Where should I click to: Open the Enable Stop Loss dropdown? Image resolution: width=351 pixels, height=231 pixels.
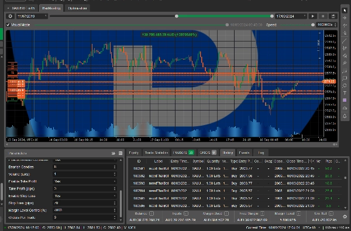pos(85,196)
